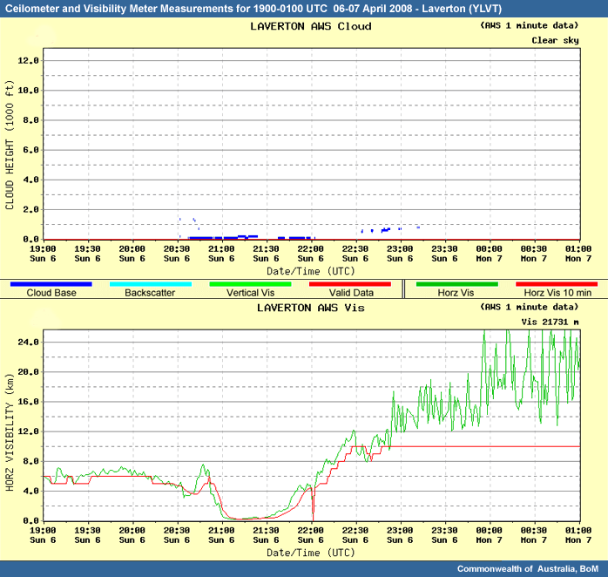This screenshot has height=577, width=608.
Task: Click the visibility dip spike at 22:00
Action: pyautogui.click(x=313, y=505)
